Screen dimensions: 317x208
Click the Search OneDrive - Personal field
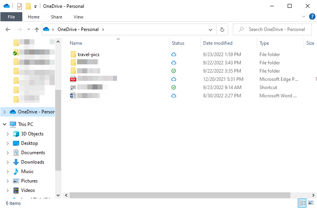coord(276,29)
